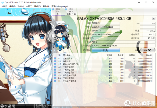Click status orb of attribute AA
Viewport: 157px width, 108px height.
[x=55, y=70]
